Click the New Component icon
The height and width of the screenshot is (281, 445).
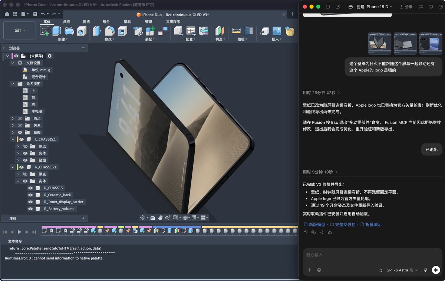(x=150, y=31)
